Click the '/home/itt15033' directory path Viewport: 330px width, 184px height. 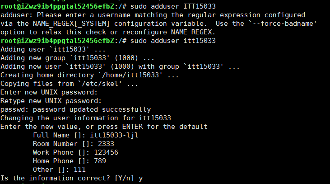click(130, 75)
